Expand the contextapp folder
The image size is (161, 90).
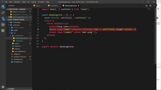[x=17, y=22]
